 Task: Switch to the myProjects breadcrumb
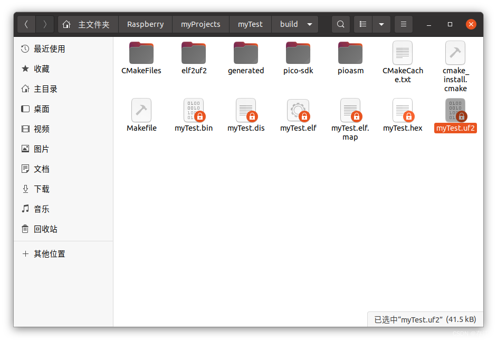pyautogui.click(x=200, y=24)
